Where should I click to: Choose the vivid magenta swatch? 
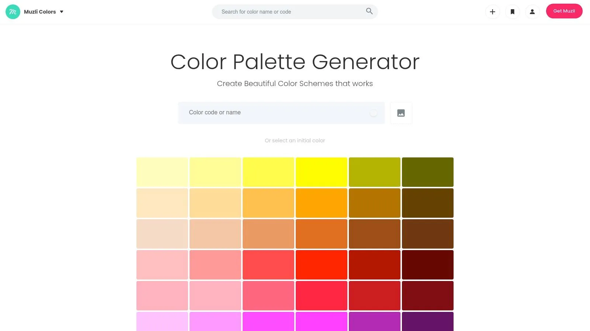pyautogui.click(x=322, y=321)
